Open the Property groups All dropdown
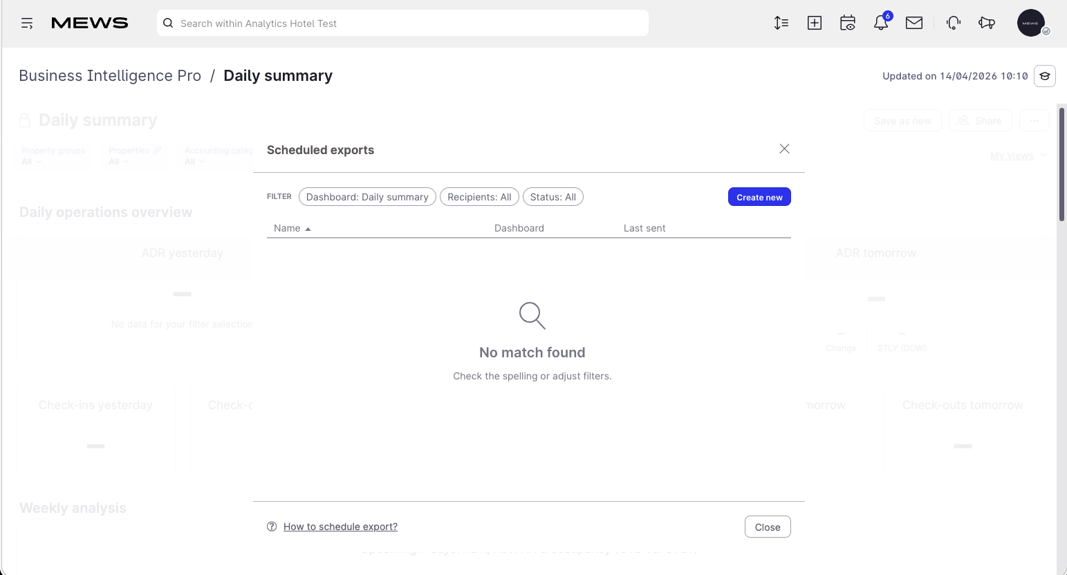1067x575 pixels. (53, 155)
